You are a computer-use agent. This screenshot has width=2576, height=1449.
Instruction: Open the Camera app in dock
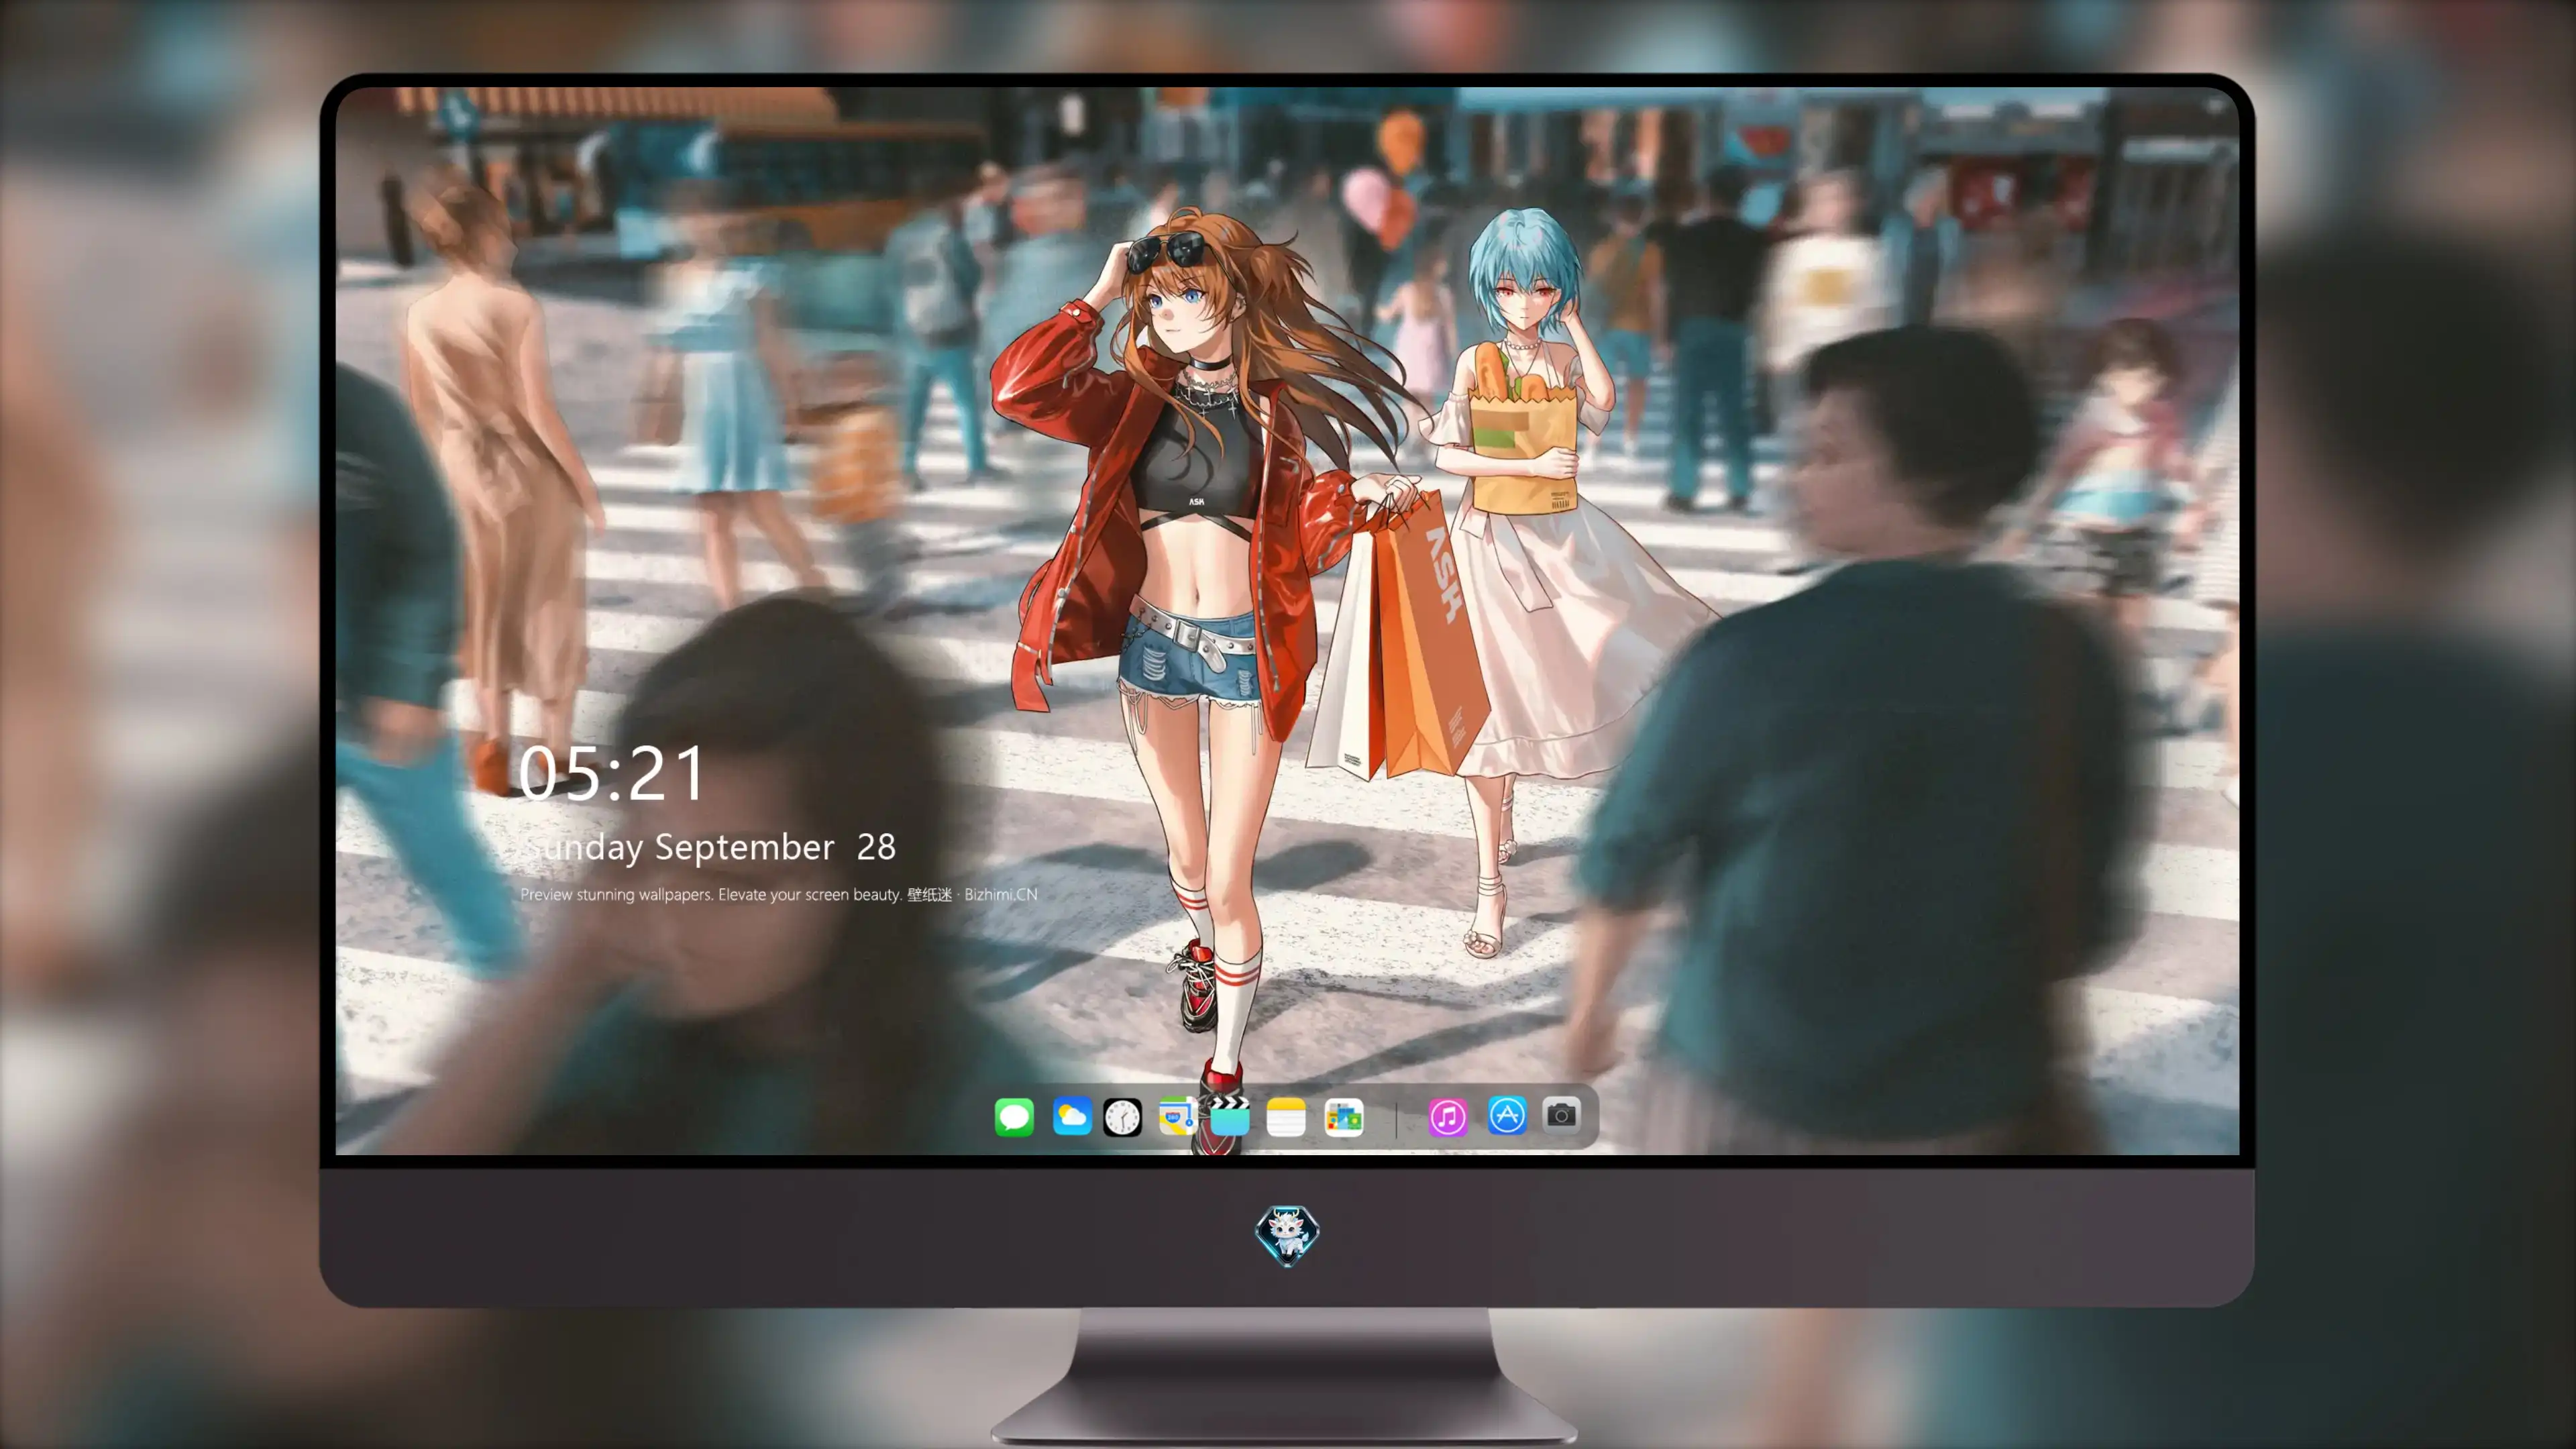[1561, 1114]
